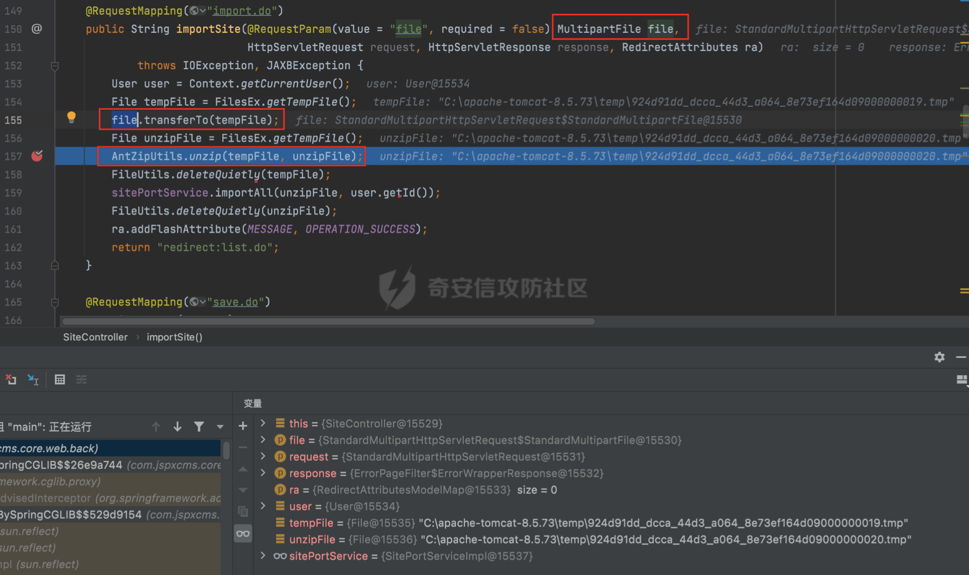
Task: Open the thread selector dropdown arrow
Action: click(220, 426)
